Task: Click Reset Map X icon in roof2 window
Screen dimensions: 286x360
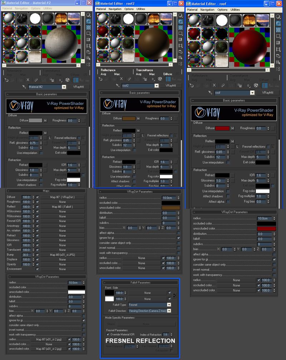Action: [122, 79]
